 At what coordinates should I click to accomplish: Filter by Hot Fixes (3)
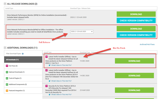[23, 66]
